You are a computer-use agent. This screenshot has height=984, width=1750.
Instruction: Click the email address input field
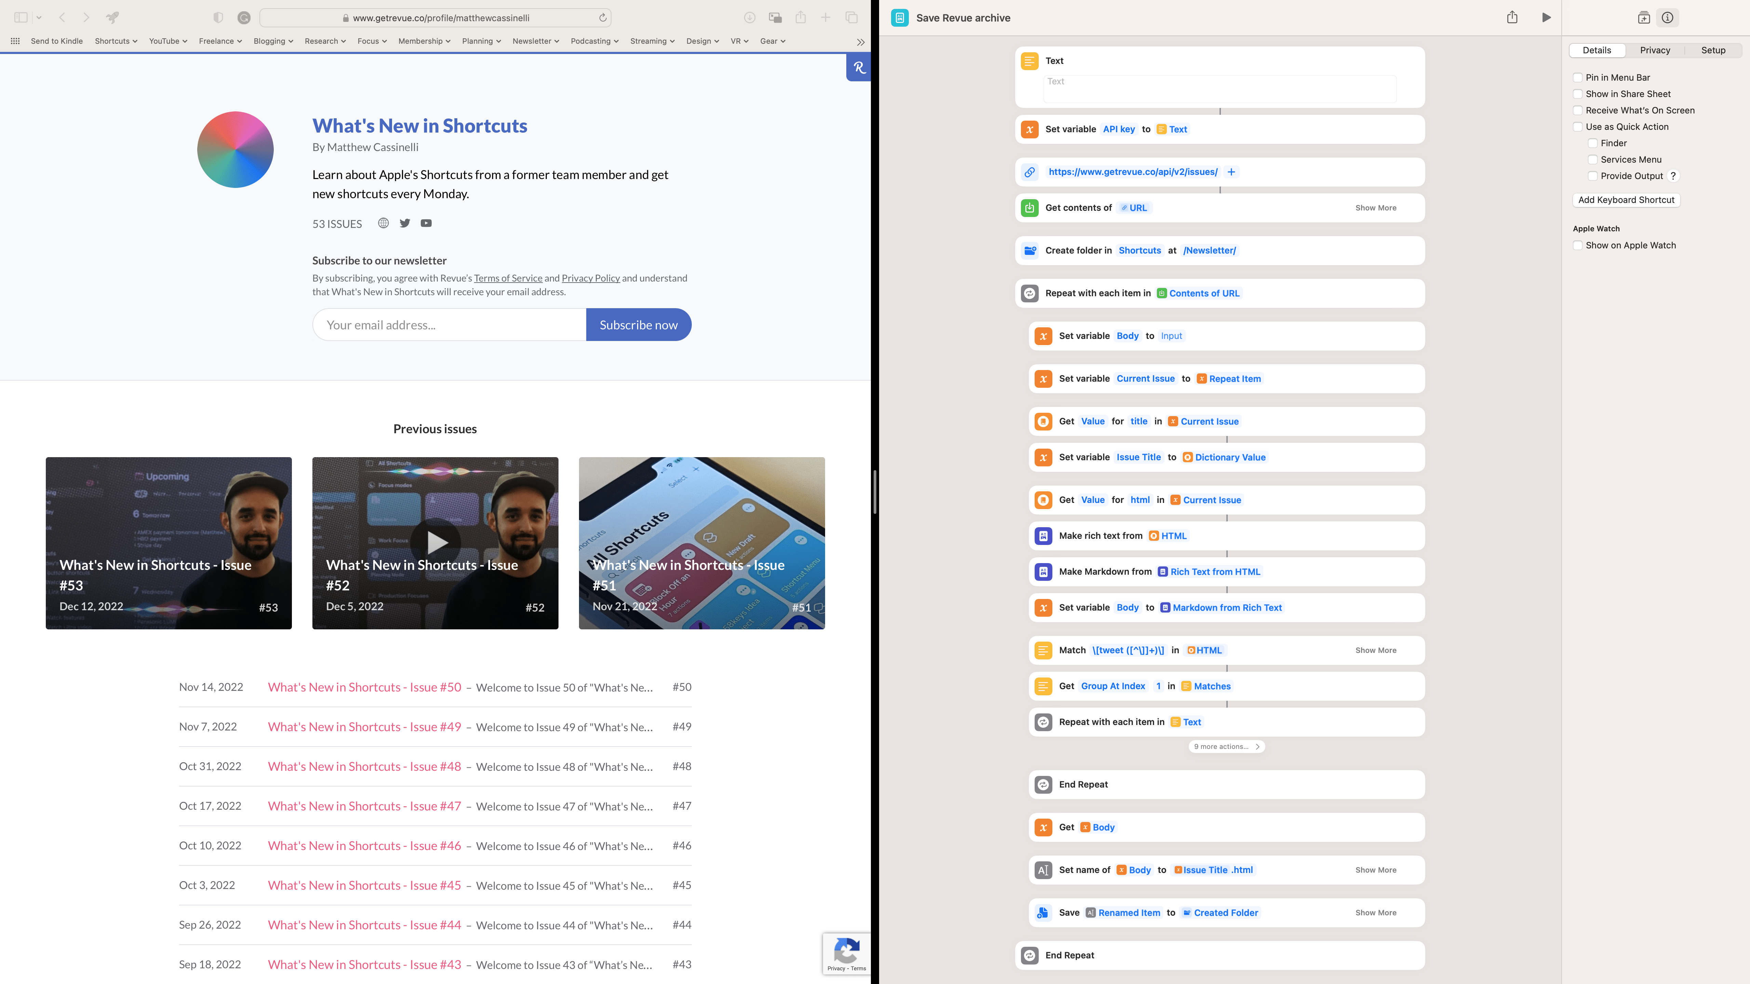[x=449, y=325]
